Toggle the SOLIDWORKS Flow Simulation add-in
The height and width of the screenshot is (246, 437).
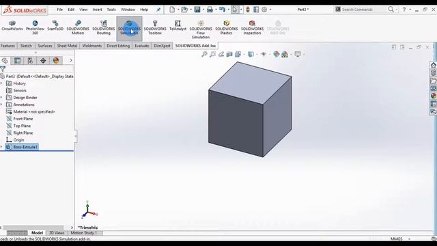pos(201,29)
